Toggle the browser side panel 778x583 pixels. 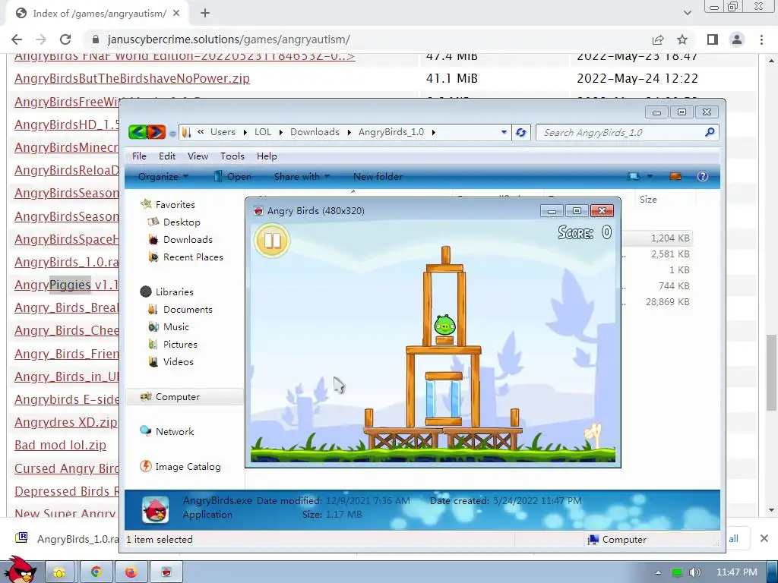tap(713, 39)
